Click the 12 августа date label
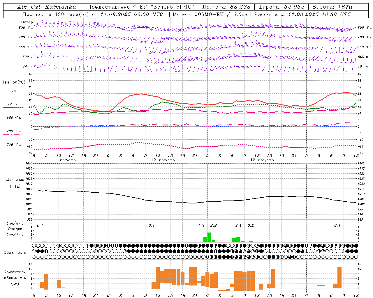This screenshot has width=373, height=298. pos(163,160)
